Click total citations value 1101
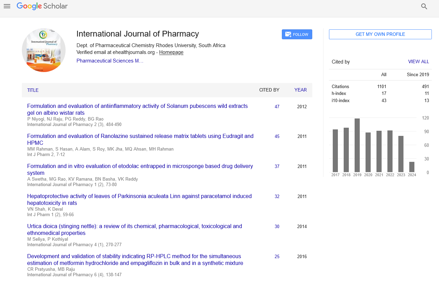 [x=382, y=86]
